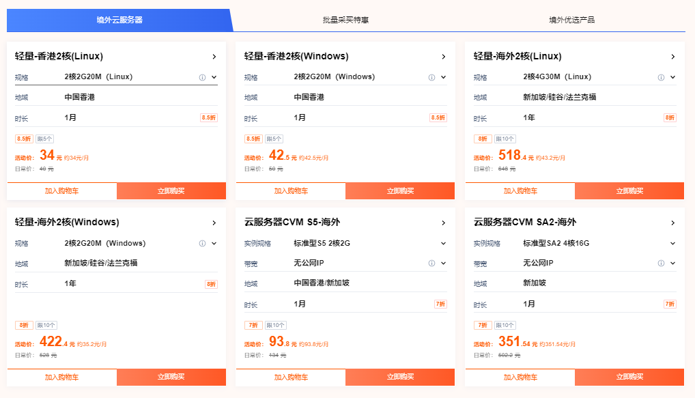The image size is (695, 398).
Task: Click the 518.4 元 activity price
Action: [516, 155]
